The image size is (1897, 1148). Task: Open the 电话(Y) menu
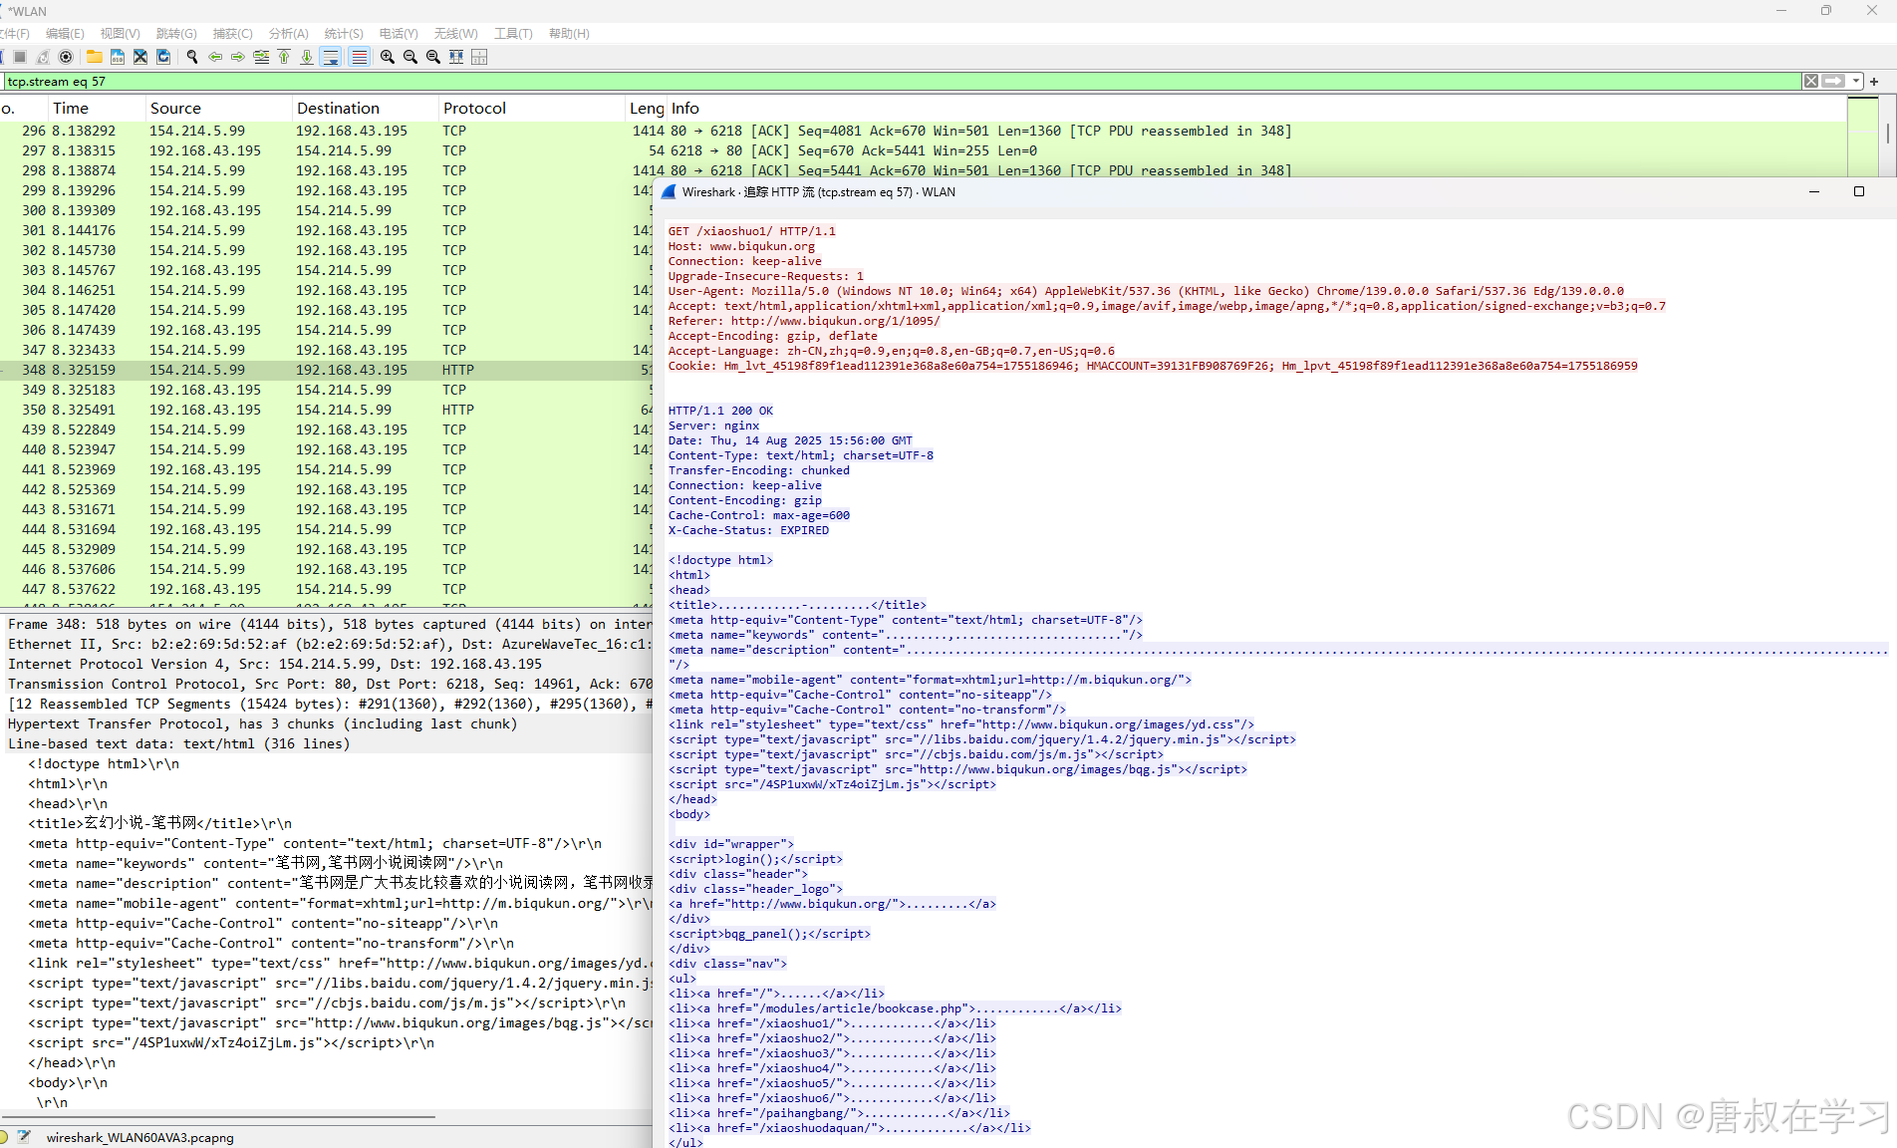(399, 34)
